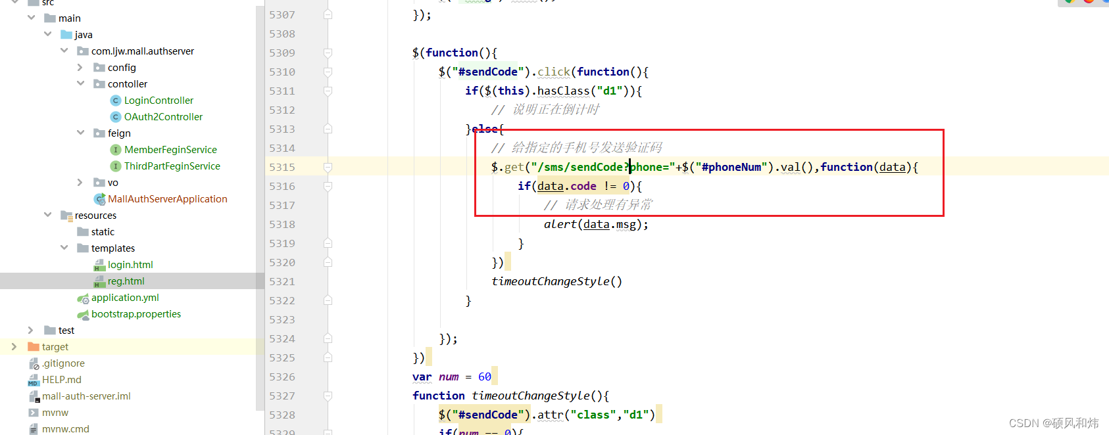Expand the vo package

pos(80,182)
